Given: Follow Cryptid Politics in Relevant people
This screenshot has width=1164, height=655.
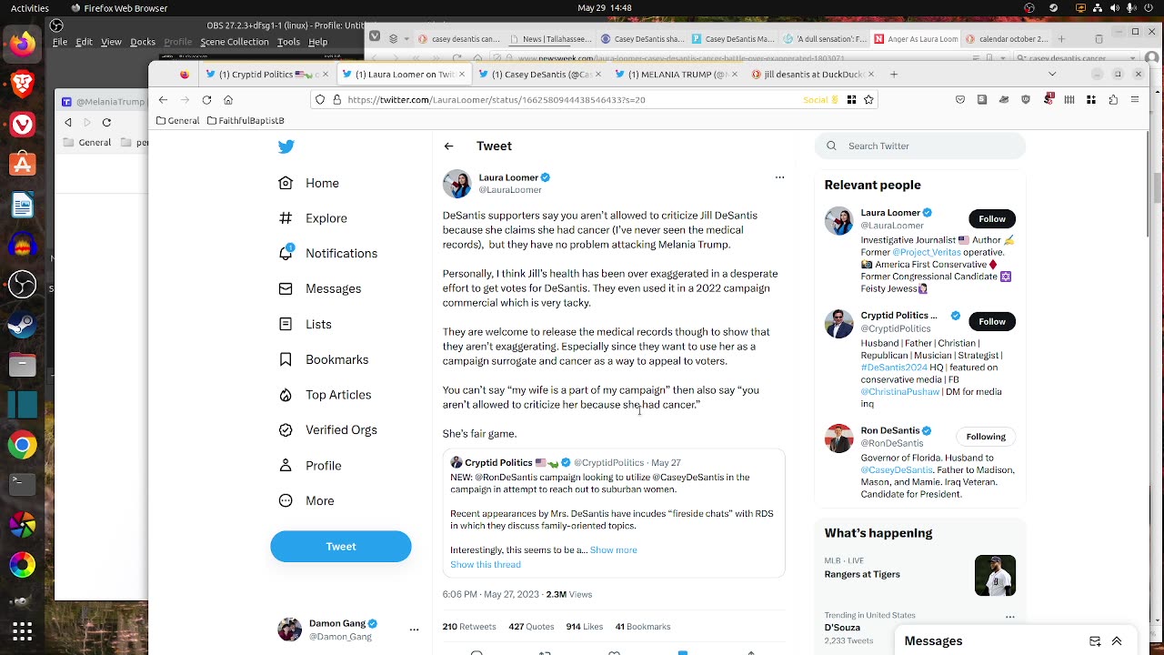Looking at the screenshot, I should [x=992, y=322].
